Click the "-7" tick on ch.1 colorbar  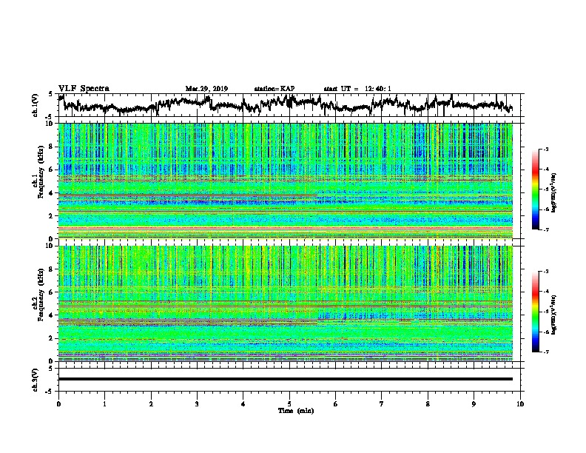click(x=545, y=229)
